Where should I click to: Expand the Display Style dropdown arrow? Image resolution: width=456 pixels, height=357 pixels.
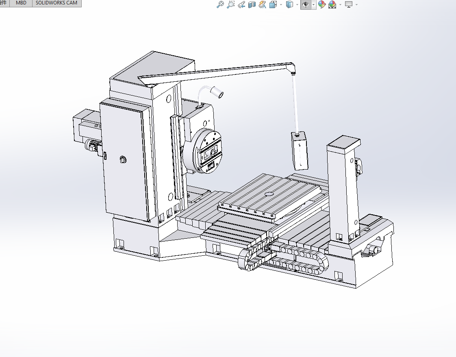pyautogui.click(x=297, y=4)
